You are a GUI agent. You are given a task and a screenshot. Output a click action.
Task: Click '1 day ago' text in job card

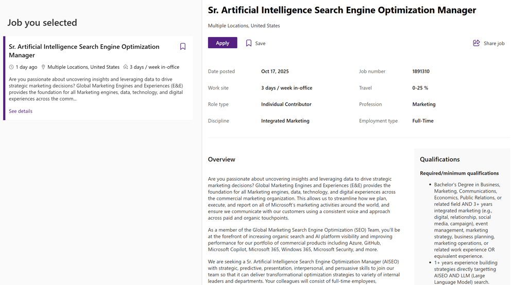(27, 67)
